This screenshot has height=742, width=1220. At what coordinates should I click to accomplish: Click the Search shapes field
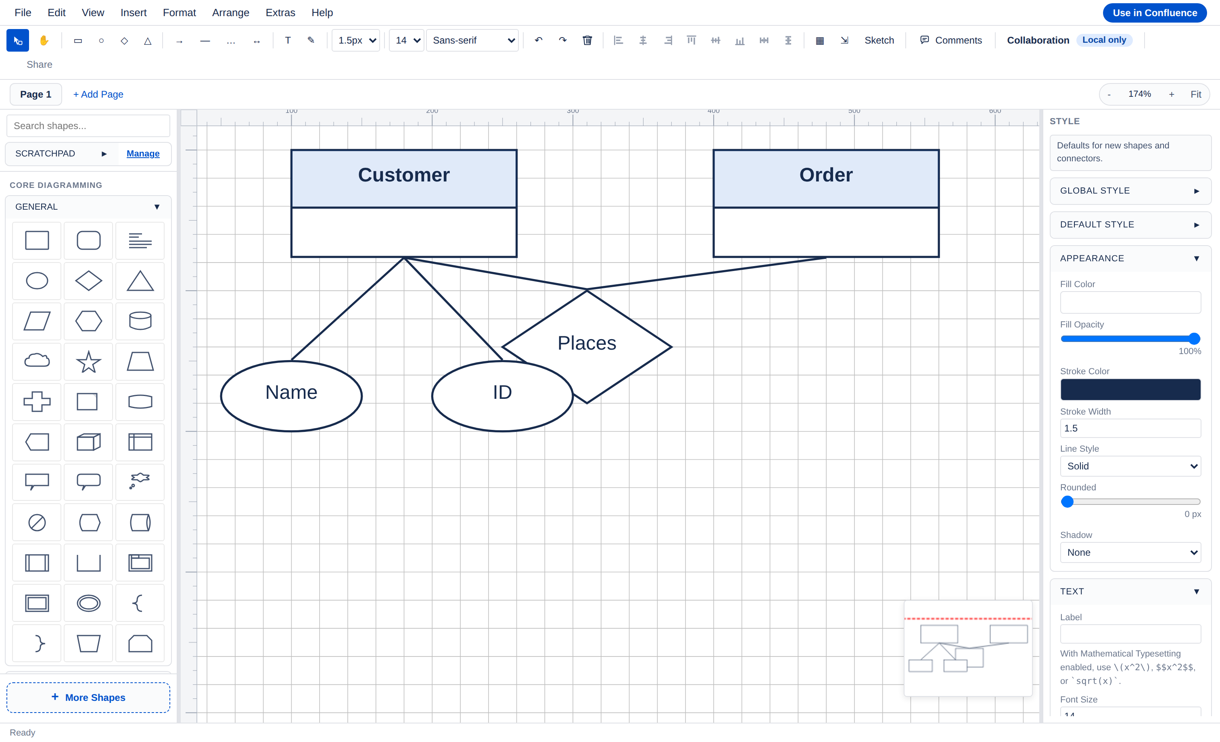pos(88,126)
